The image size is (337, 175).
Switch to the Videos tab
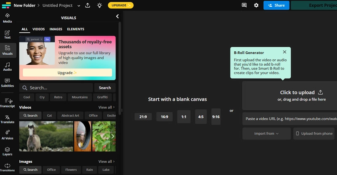[39, 29]
